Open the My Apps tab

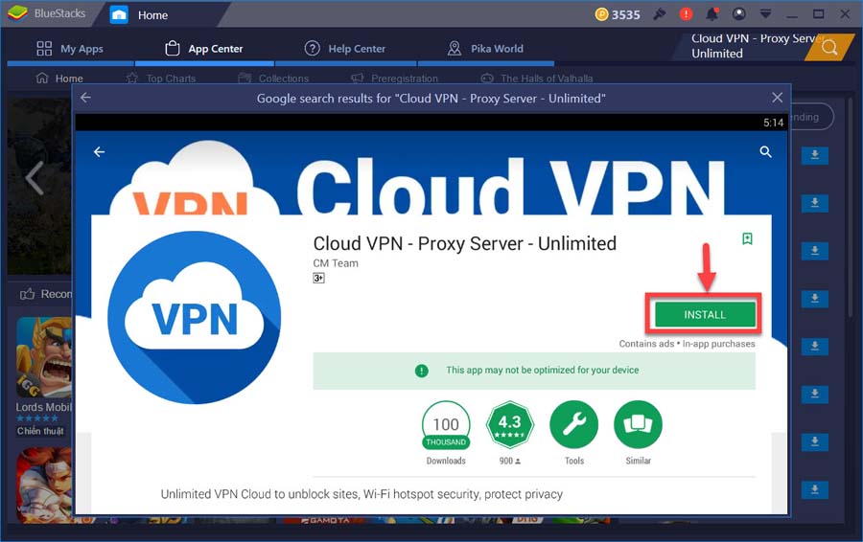pos(70,49)
